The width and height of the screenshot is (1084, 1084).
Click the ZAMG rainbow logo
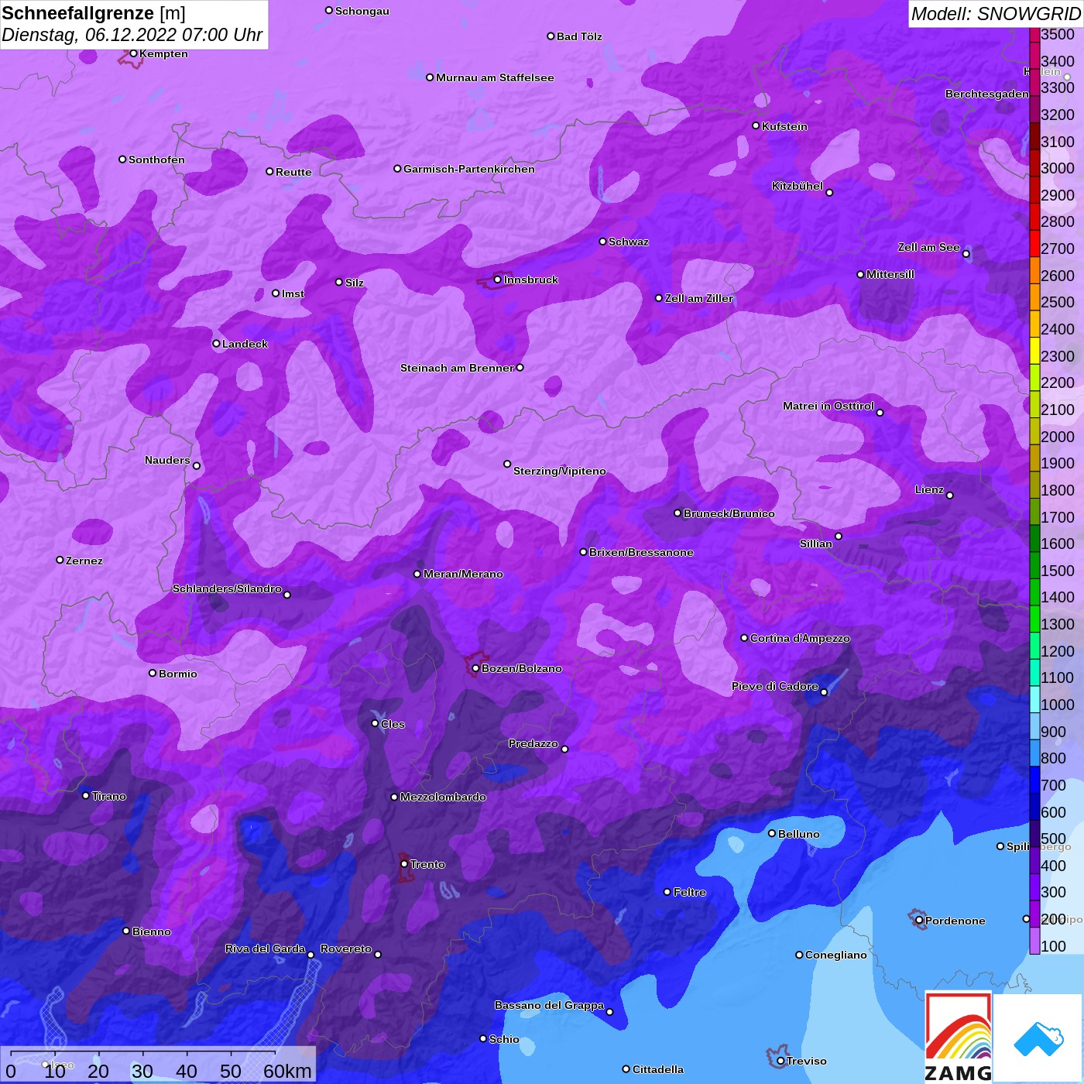(959, 1036)
